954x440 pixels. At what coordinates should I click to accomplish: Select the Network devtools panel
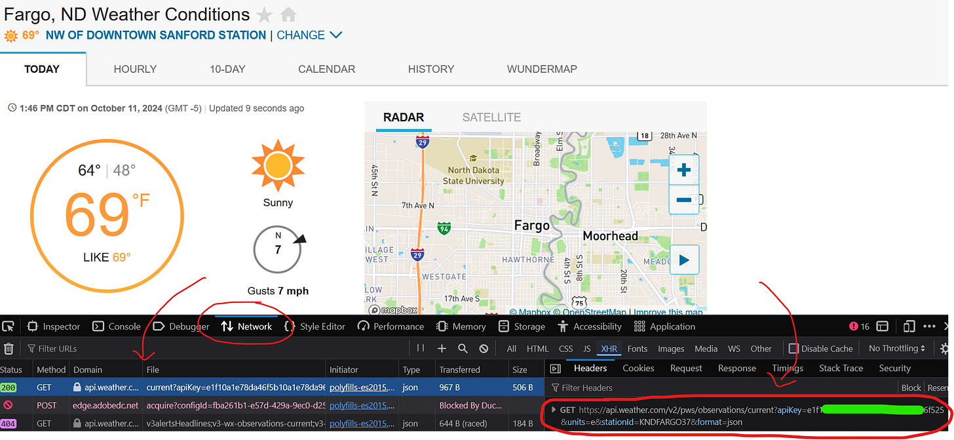click(246, 327)
